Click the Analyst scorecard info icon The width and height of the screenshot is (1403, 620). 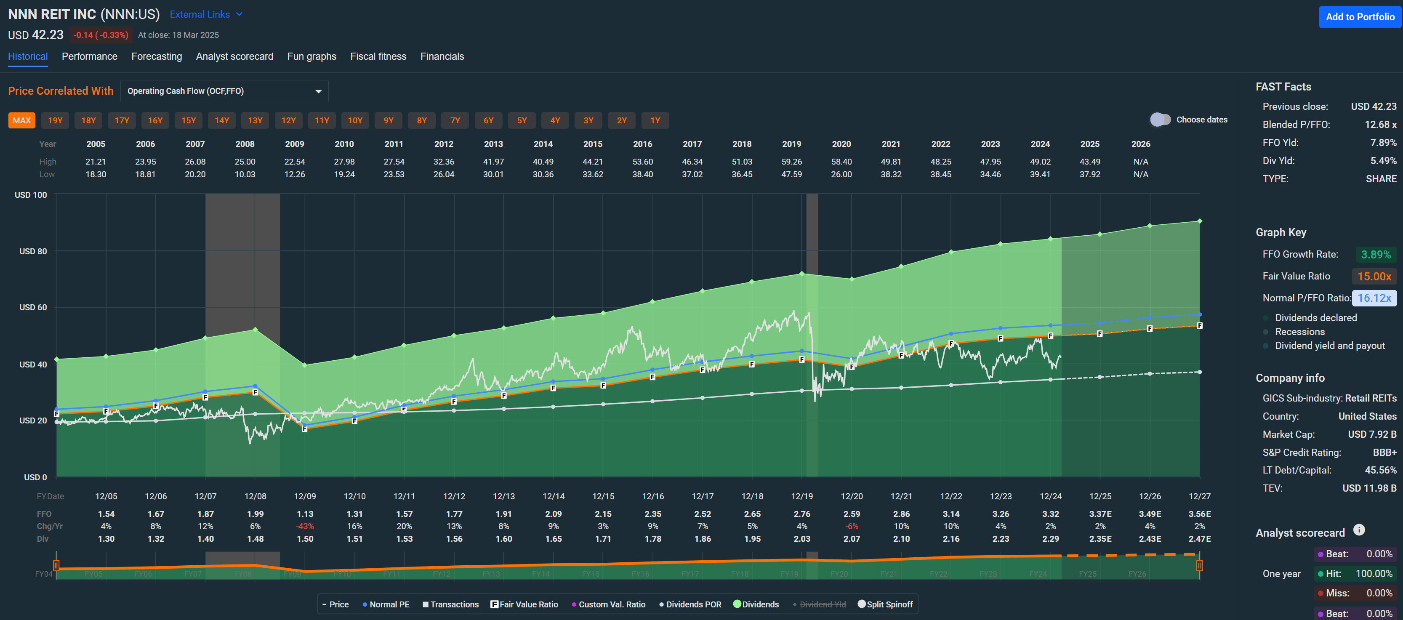coord(1359,530)
